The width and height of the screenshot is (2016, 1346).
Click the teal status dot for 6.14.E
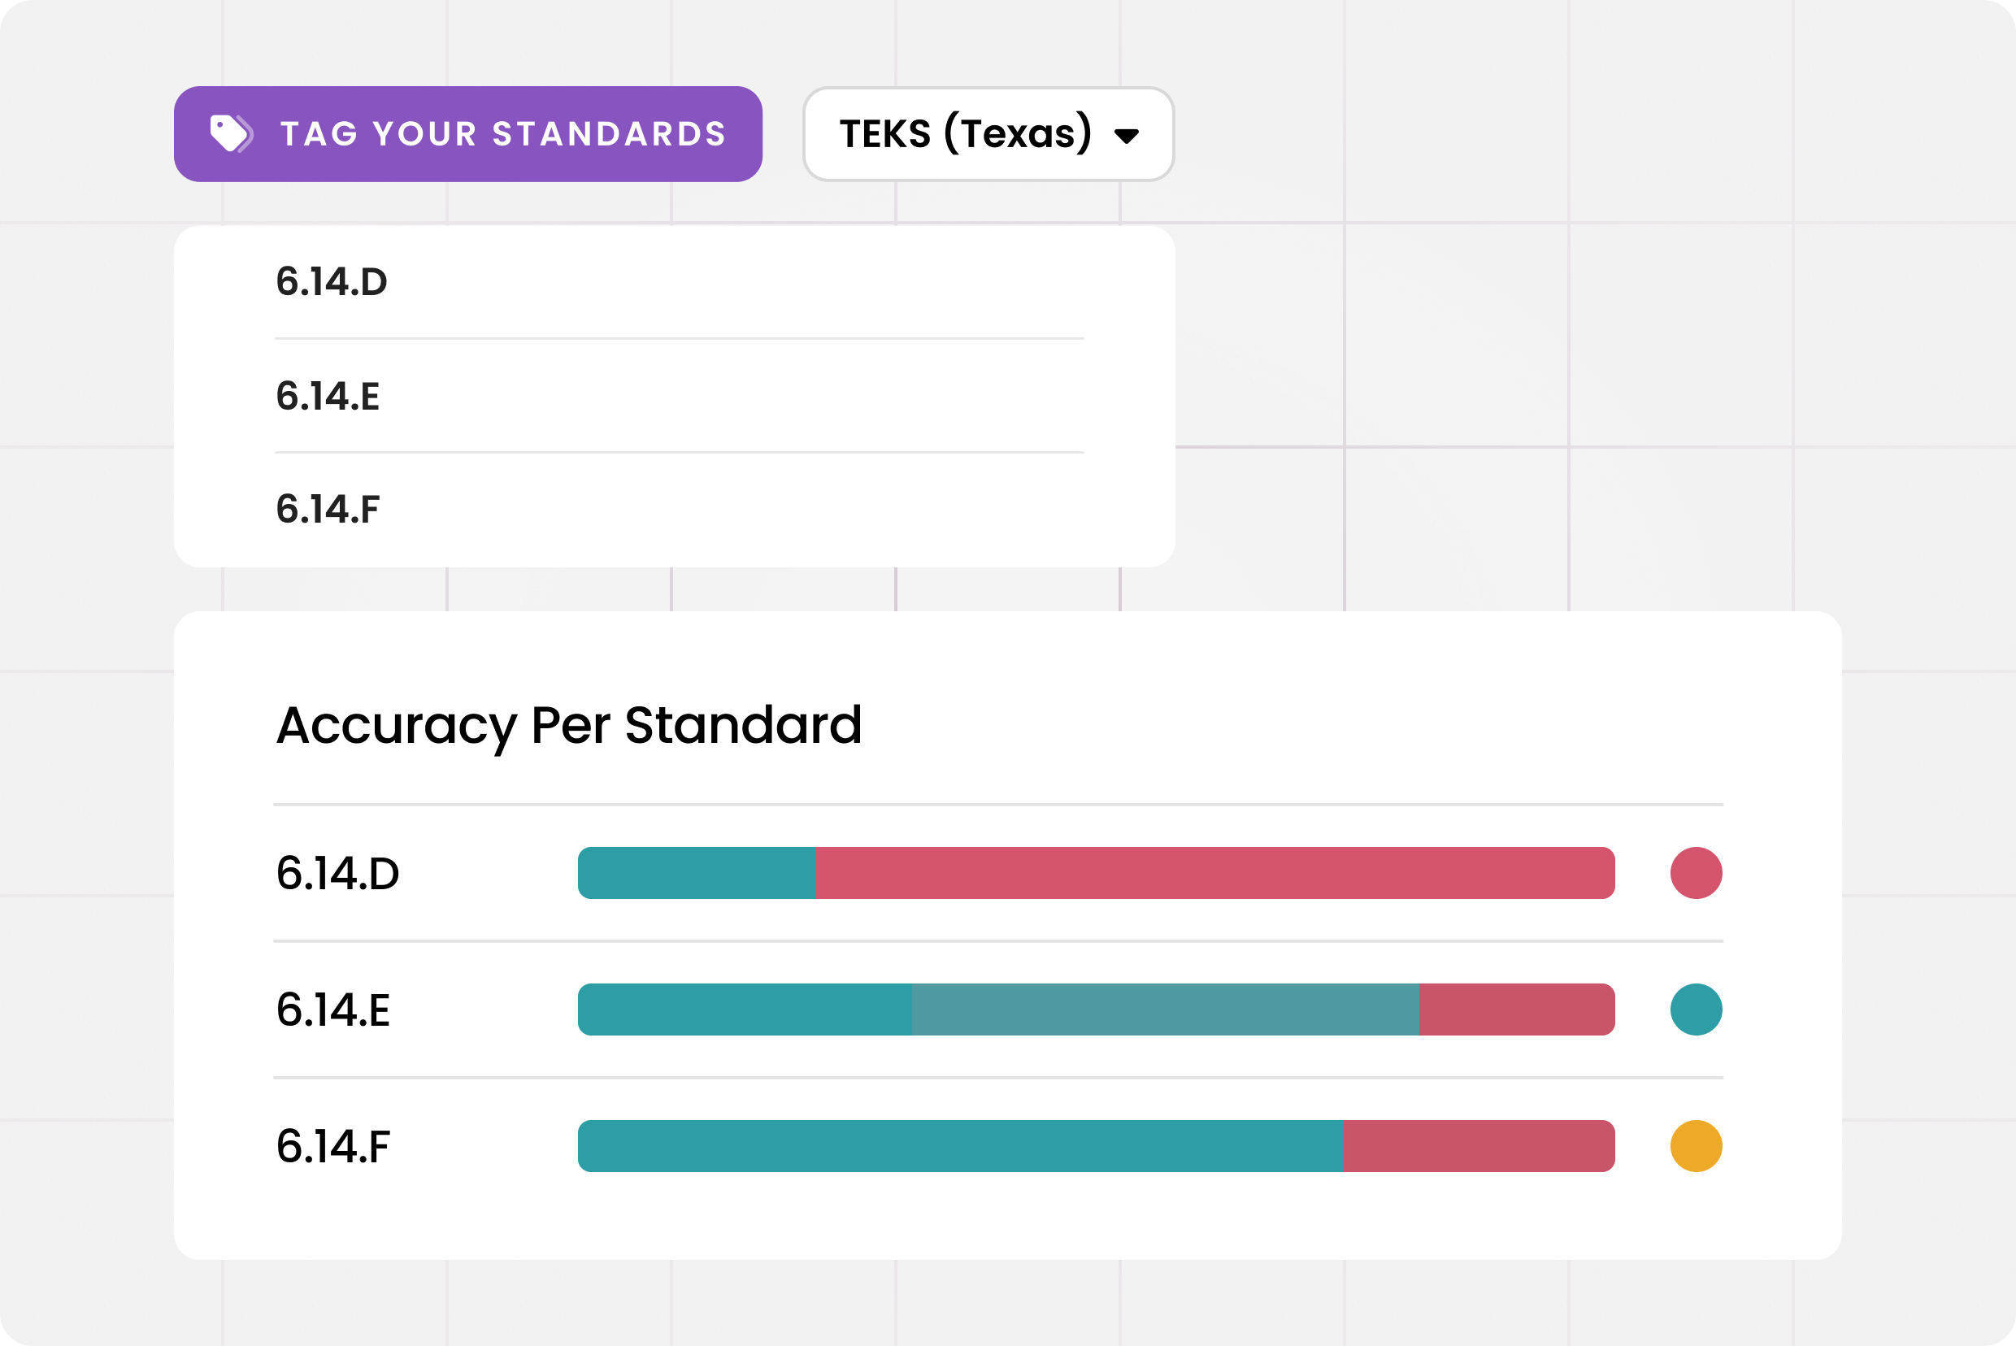click(1695, 1009)
